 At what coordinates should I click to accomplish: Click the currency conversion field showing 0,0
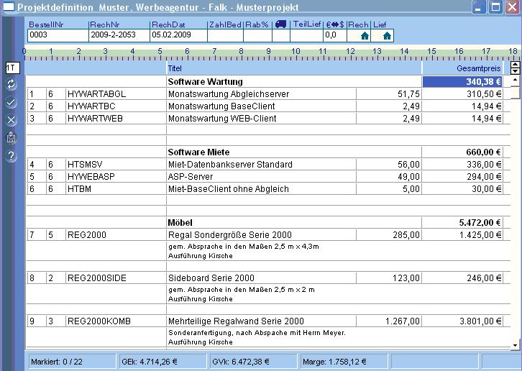click(x=334, y=35)
